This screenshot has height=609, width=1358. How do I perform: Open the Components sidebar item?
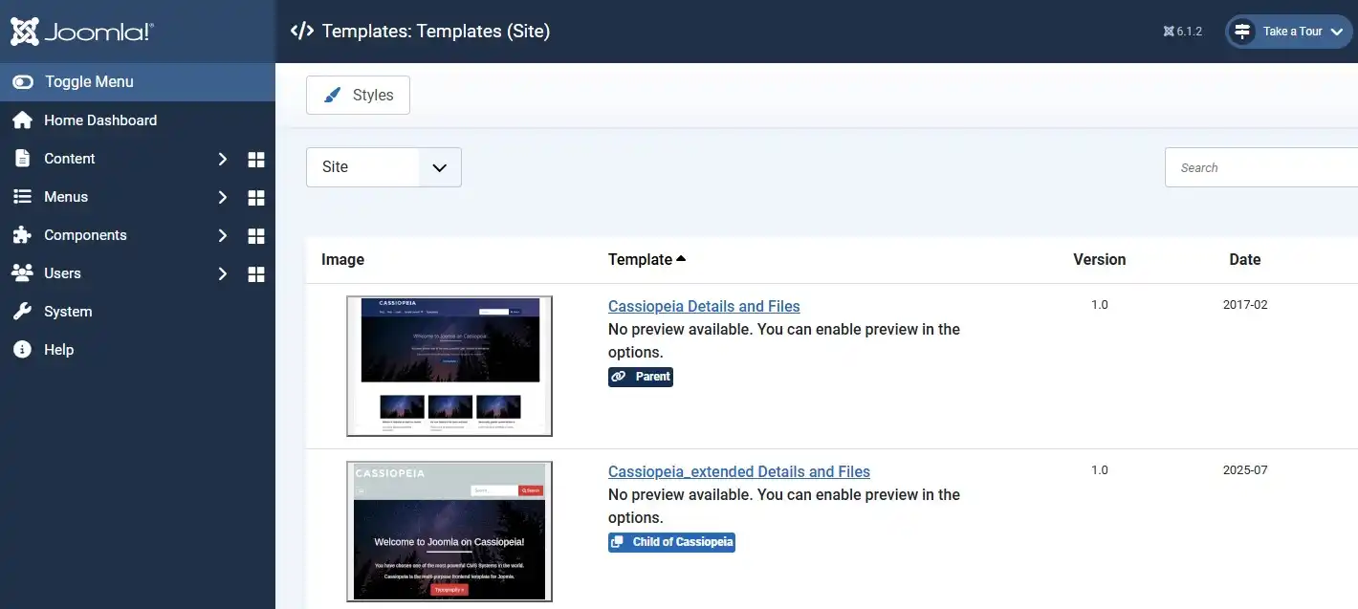coord(85,235)
